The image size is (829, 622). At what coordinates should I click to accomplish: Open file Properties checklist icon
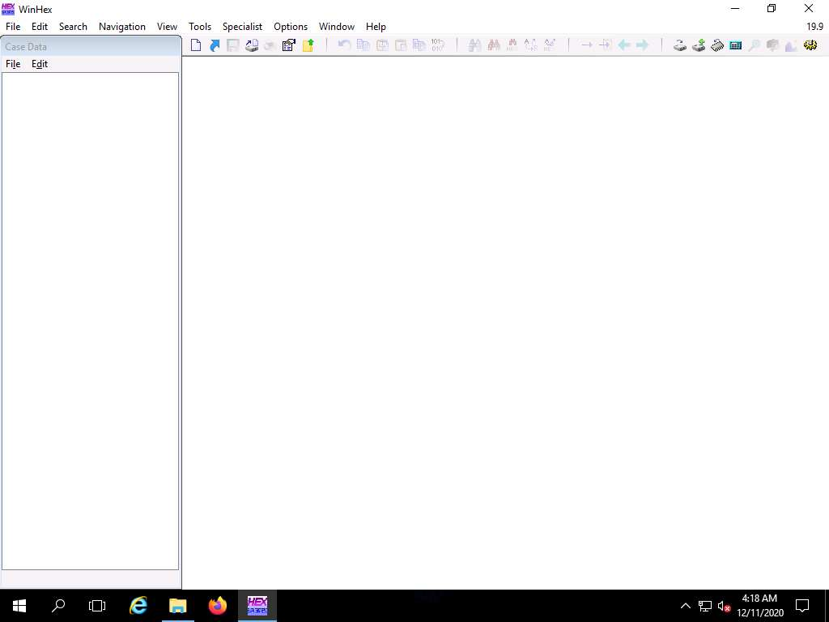289,45
